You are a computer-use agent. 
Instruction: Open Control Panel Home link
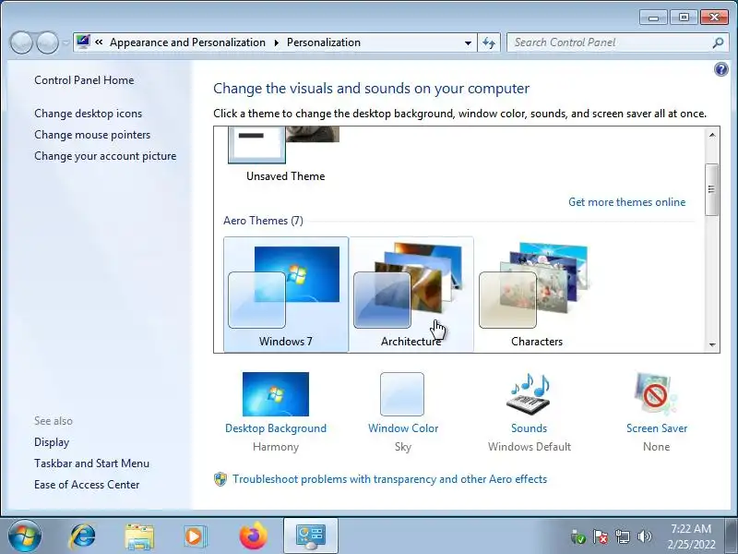point(84,80)
